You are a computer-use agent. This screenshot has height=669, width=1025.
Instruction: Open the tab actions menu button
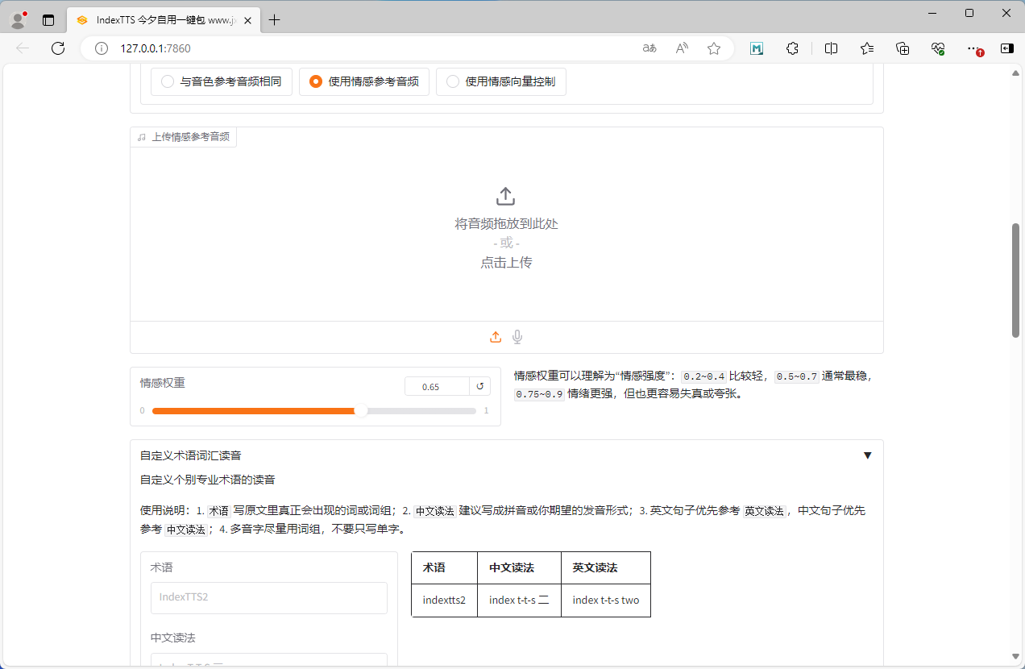[48, 20]
